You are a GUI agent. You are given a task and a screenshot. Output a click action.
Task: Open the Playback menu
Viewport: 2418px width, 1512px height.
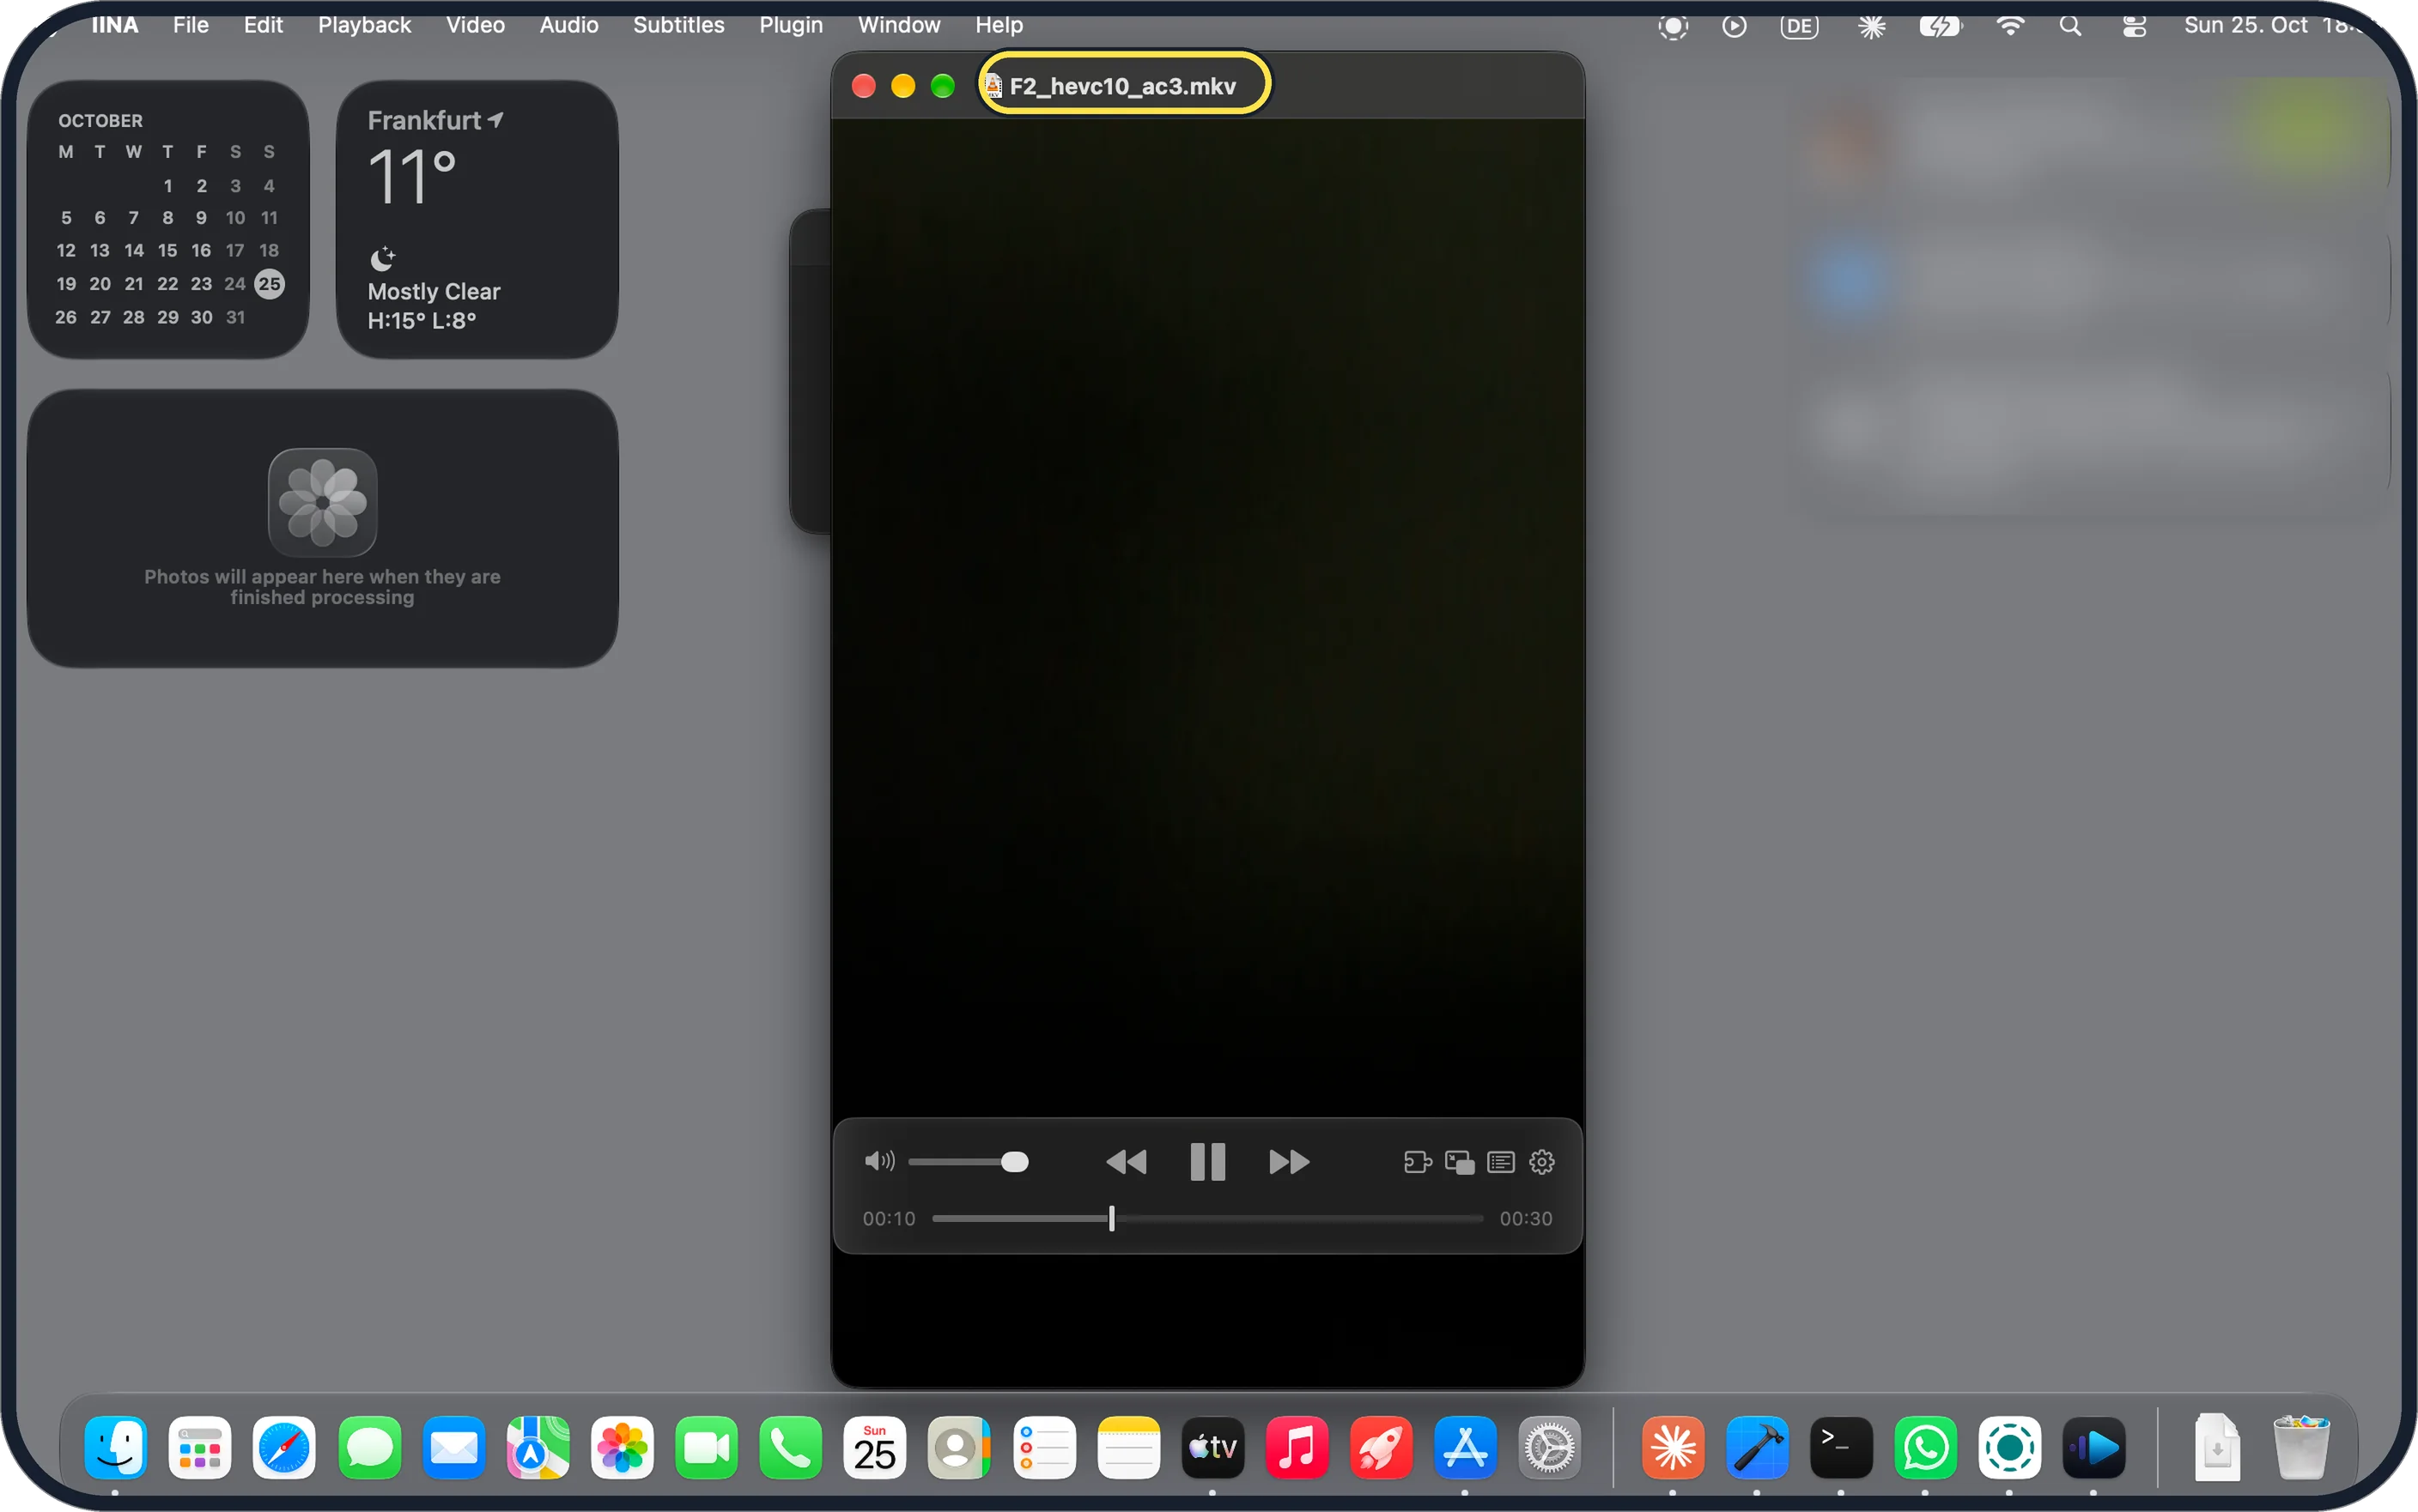pos(364,25)
